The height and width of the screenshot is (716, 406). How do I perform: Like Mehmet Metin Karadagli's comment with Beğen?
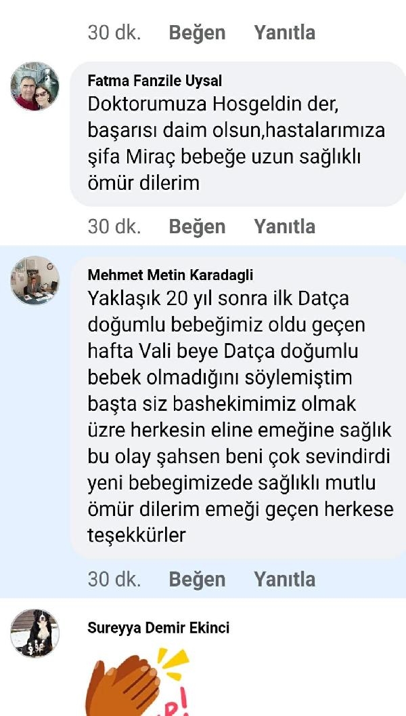[197, 579]
